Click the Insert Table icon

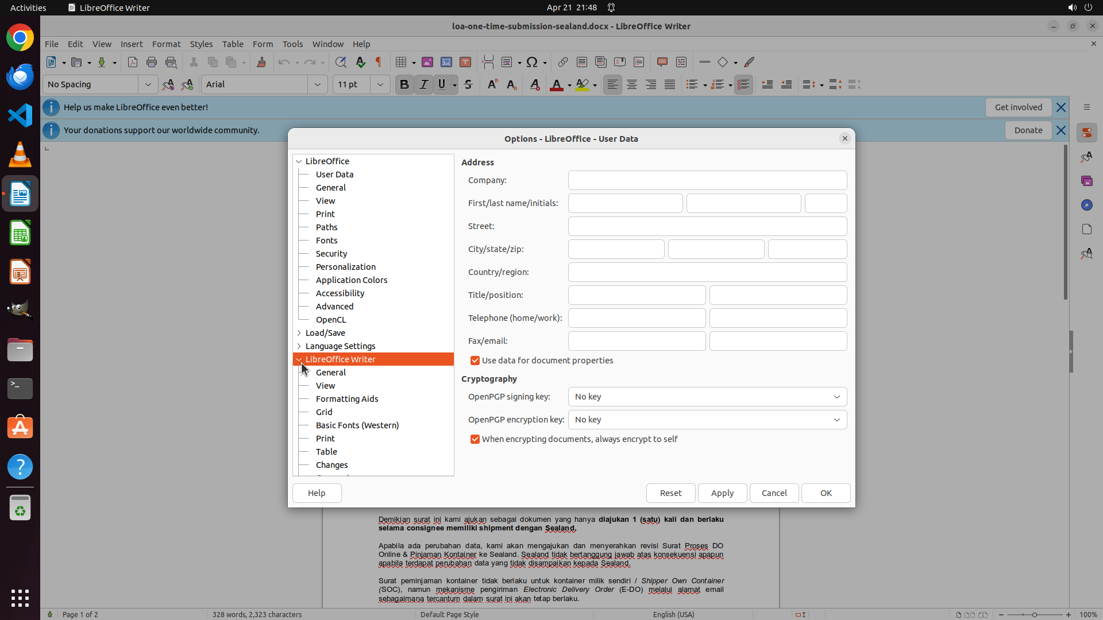[401, 62]
